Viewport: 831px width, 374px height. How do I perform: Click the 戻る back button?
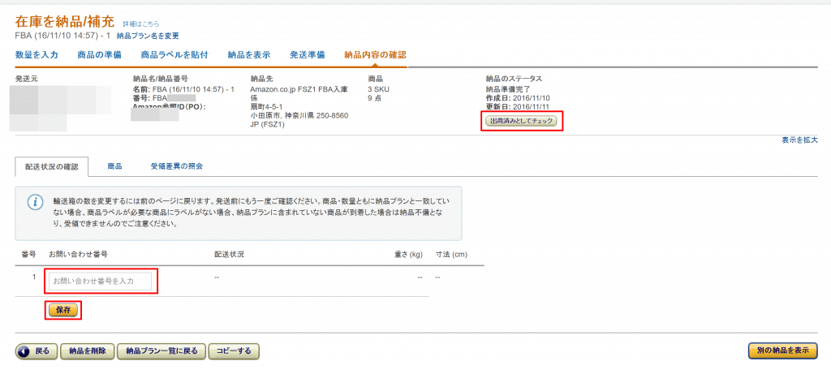[x=36, y=350]
